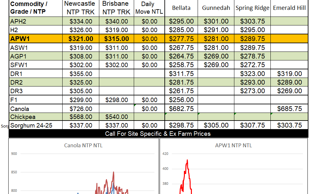Viewport: 318px width, 194px height.
Task: Select the Spring Ridge column header
Action: (x=253, y=8)
